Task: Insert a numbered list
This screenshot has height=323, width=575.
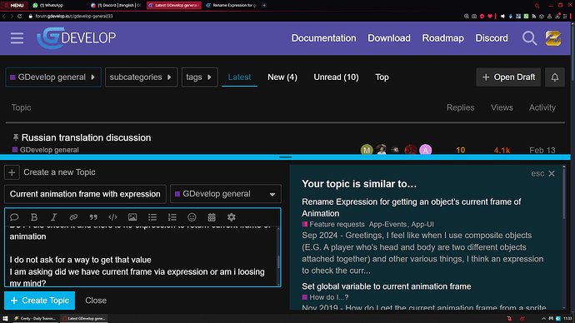Action: (172, 217)
